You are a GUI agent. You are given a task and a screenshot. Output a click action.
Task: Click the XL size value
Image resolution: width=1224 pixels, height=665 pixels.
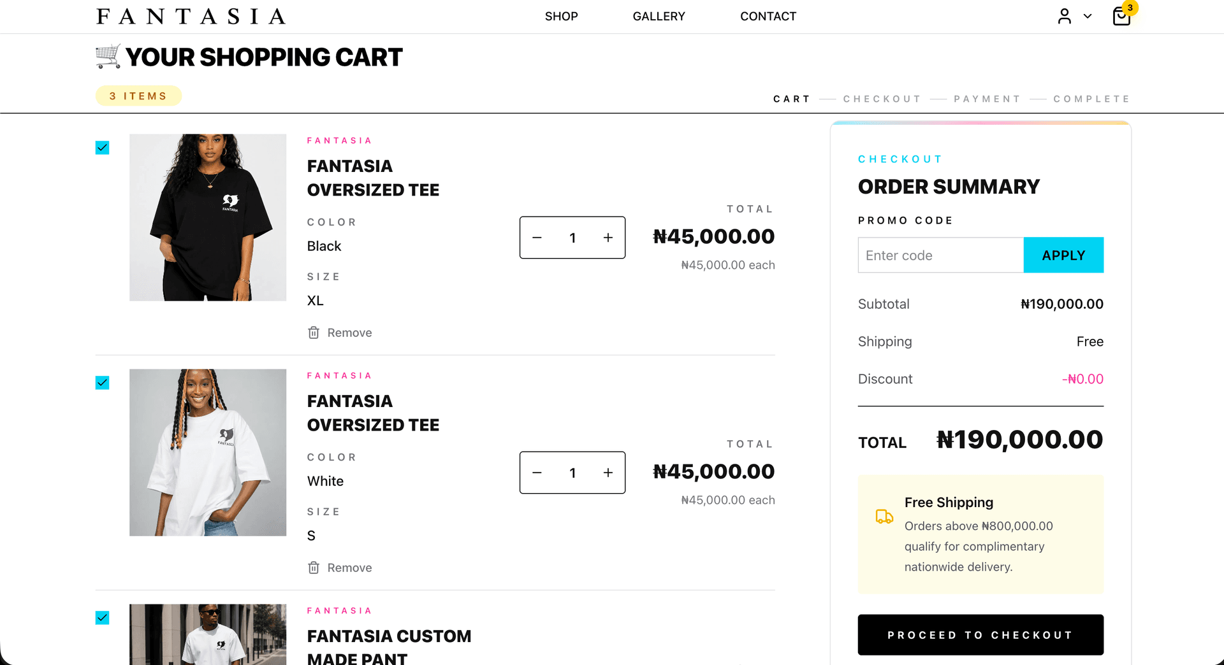point(315,301)
